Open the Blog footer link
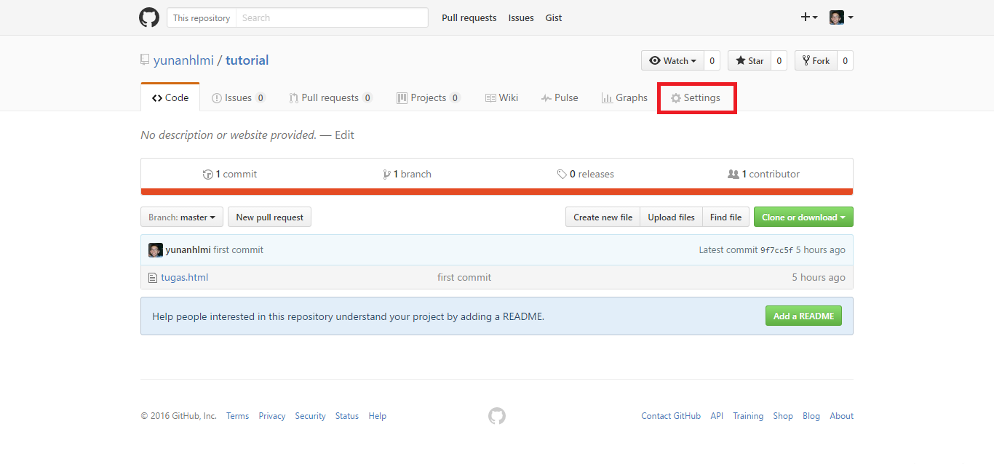The height and width of the screenshot is (464, 994). pyautogui.click(x=811, y=416)
